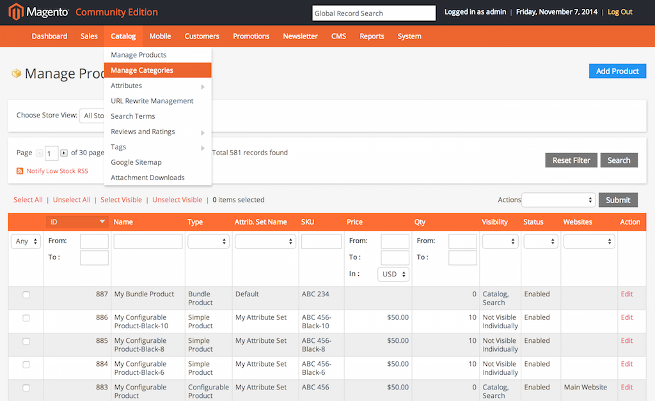Screen dimensions: 655x401
Task: Go to next page arrow icon
Action: tap(64, 153)
